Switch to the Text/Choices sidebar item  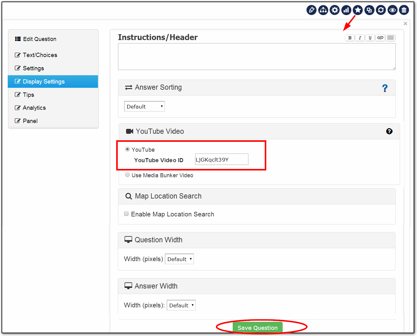click(x=40, y=55)
